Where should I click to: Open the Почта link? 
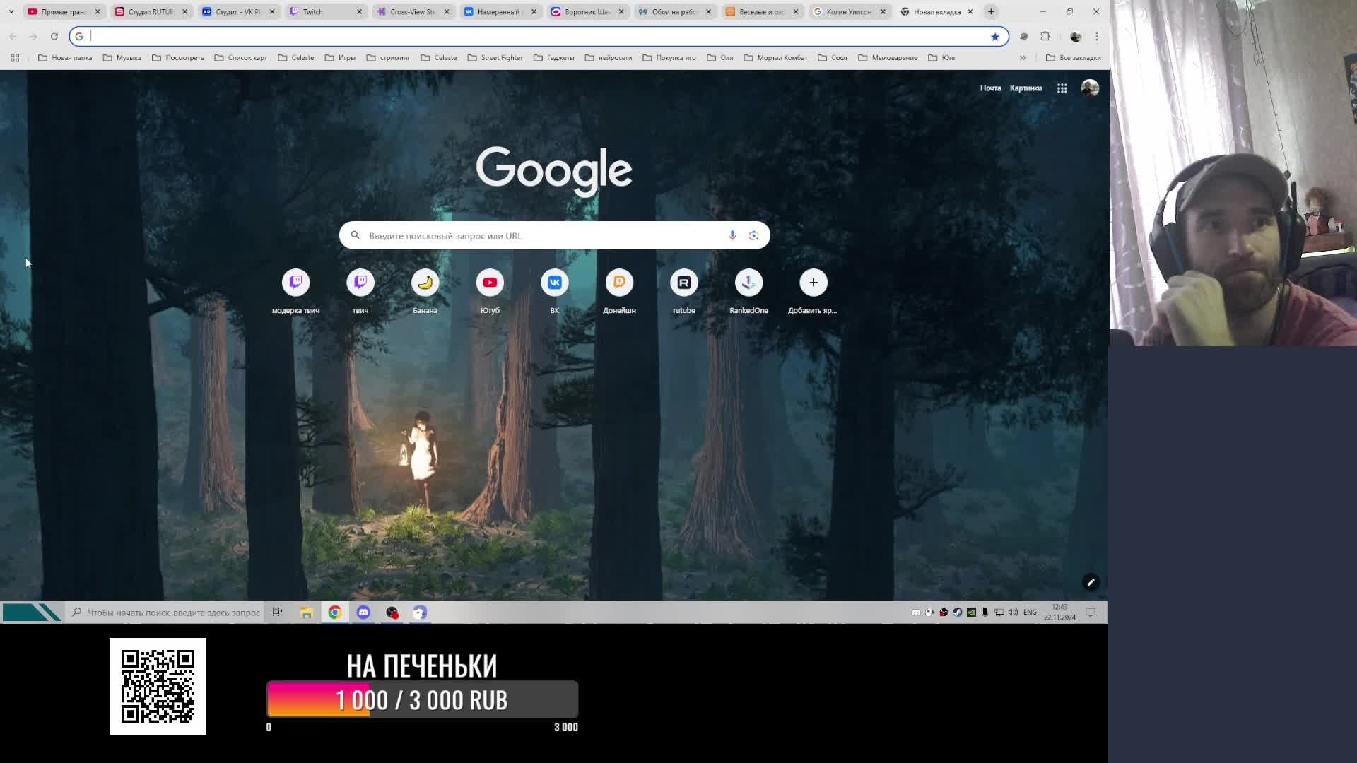point(990,88)
